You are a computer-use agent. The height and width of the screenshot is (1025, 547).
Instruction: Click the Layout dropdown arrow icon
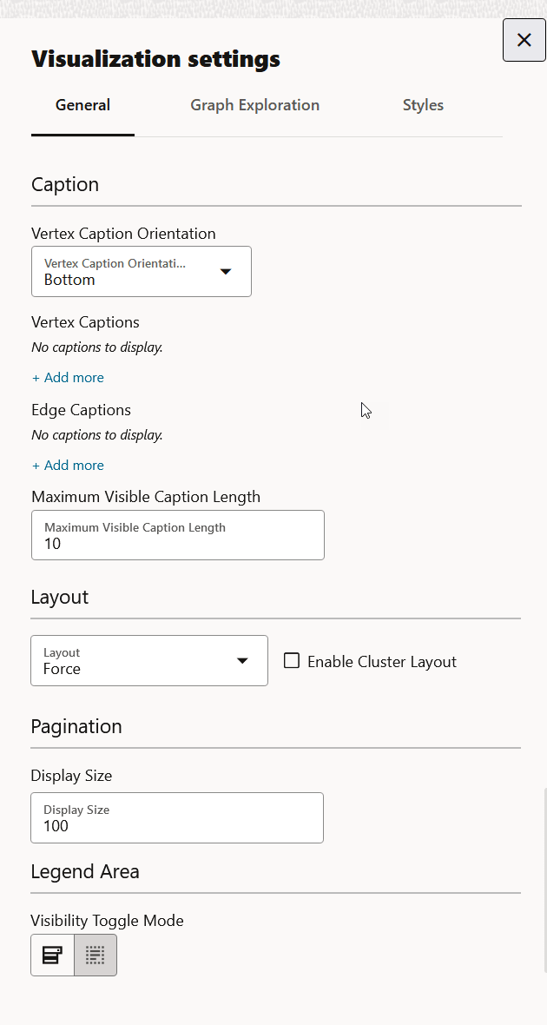pyautogui.click(x=242, y=661)
